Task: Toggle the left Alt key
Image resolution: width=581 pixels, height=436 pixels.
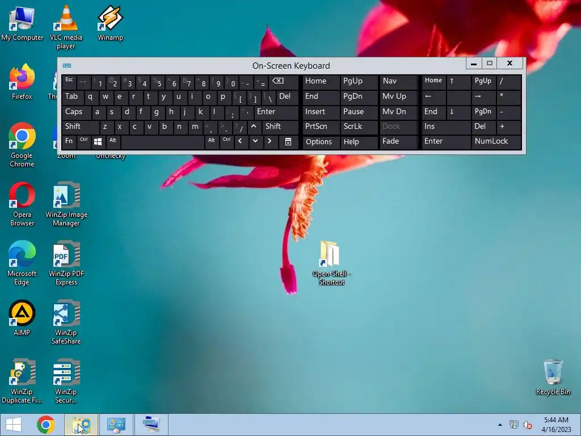Action: pos(113,141)
